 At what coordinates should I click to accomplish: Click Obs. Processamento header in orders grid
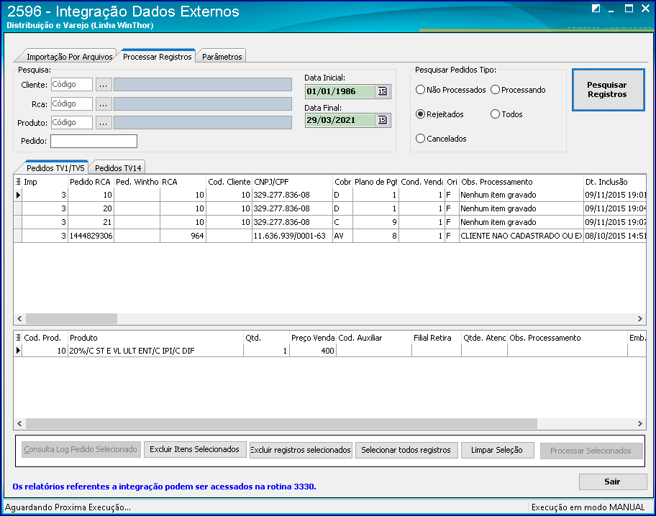[521, 182]
